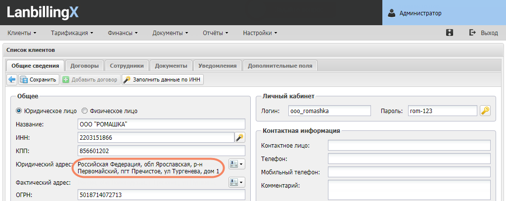Click the Сохранить button
The image size is (506, 201).
coord(39,80)
